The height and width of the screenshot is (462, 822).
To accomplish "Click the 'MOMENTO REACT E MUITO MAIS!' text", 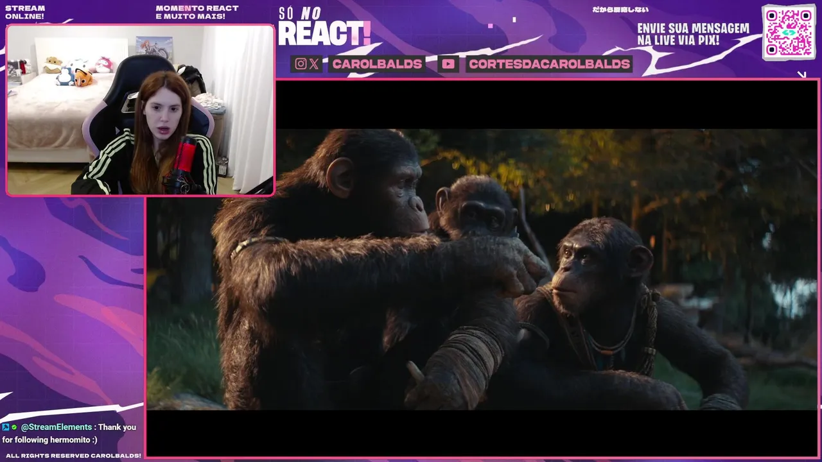I will point(197,12).
